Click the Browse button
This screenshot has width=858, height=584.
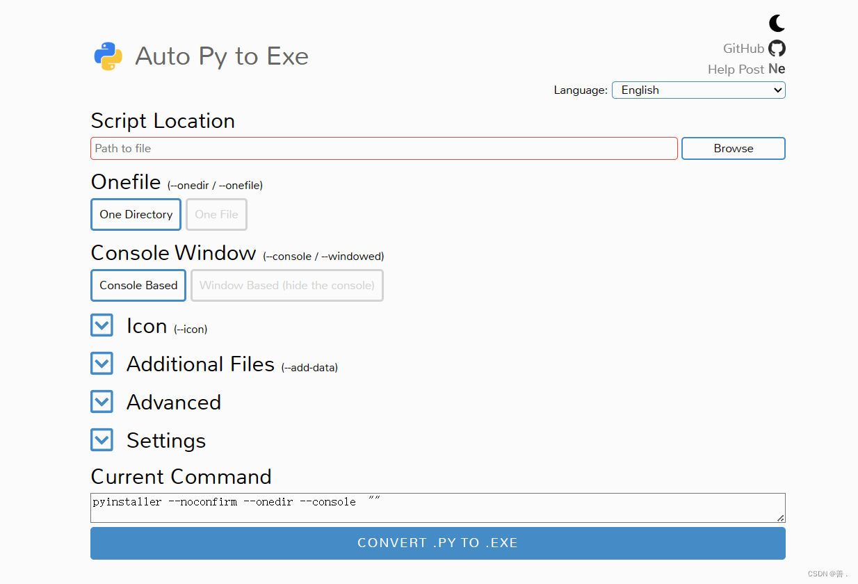point(734,148)
